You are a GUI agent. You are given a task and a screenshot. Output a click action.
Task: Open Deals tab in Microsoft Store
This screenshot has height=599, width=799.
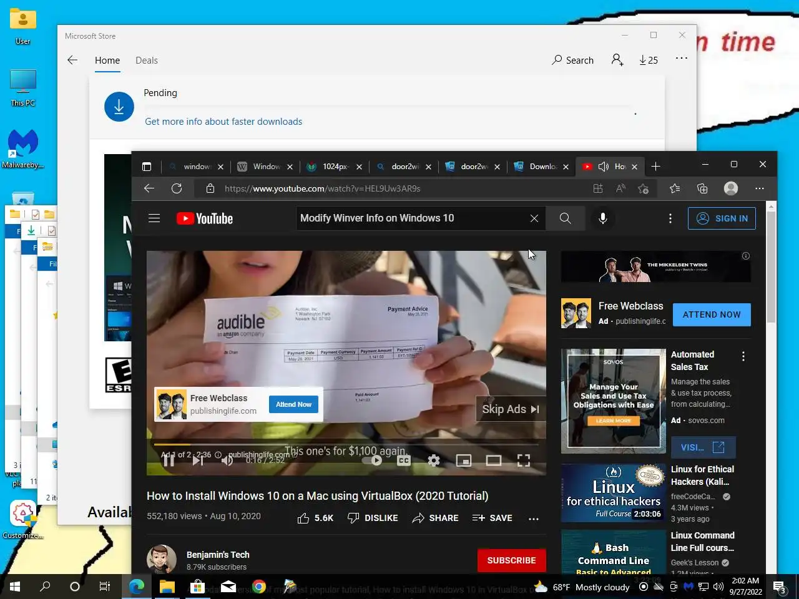point(147,61)
